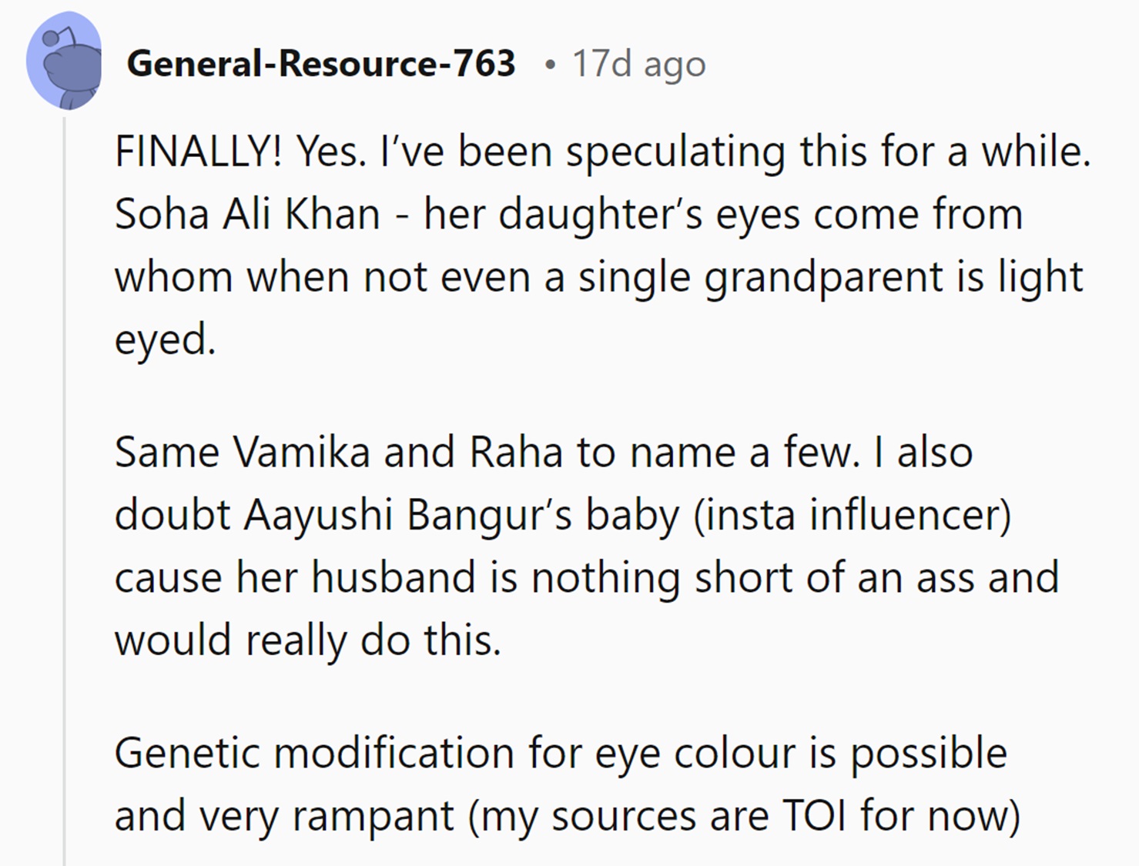Click the word eyed ending the first paragraph
The height and width of the screenshot is (866, 1139).
pyautogui.click(x=164, y=340)
